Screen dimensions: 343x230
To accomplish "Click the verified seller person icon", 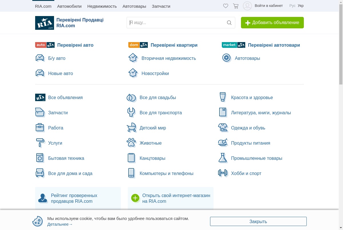I will 43,198.
